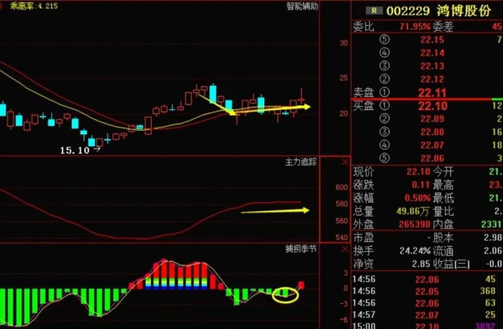The width and height of the screenshot is (503, 329).
Task: Select 14:56 tick with volume 45
Action: coord(427,279)
